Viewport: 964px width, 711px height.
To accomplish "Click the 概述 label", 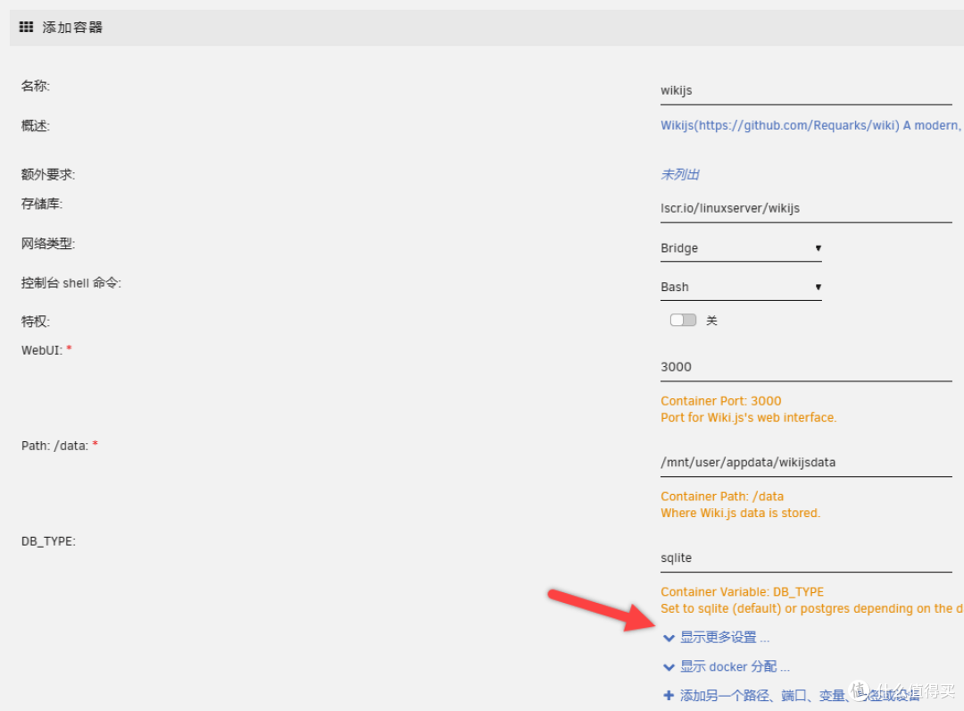I will (36, 125).
